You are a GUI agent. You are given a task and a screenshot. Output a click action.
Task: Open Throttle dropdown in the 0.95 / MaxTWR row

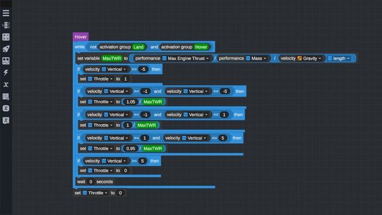tap(100, 149)
